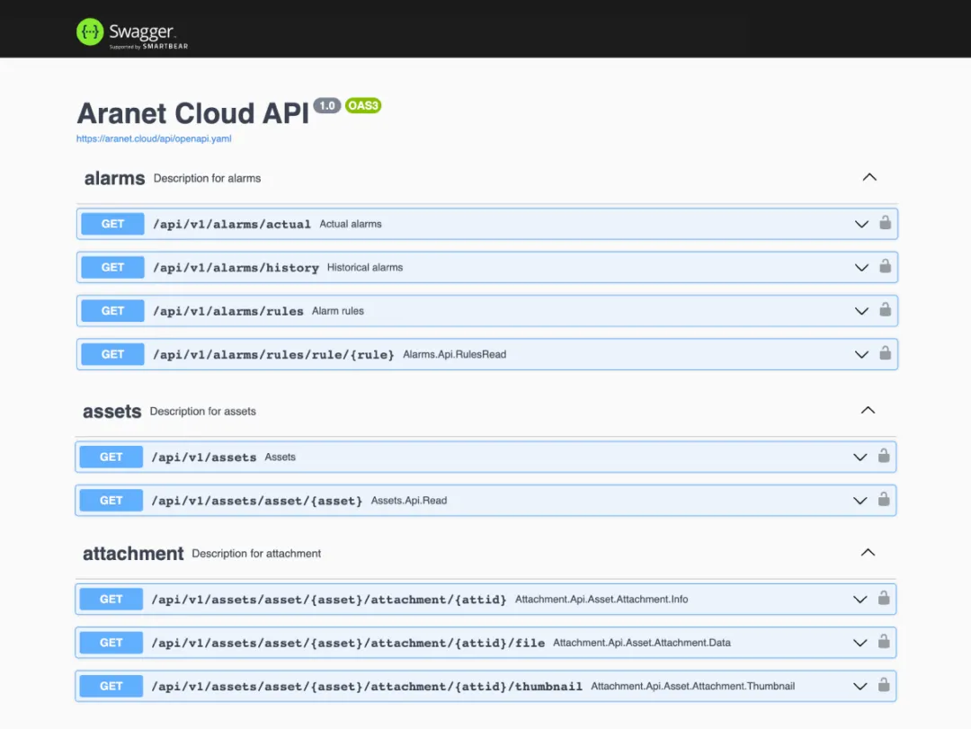Click the lock icon for Attachment.Thumbnail endpoint
This screenshot has width=971, height=729.
coord(884,685)
